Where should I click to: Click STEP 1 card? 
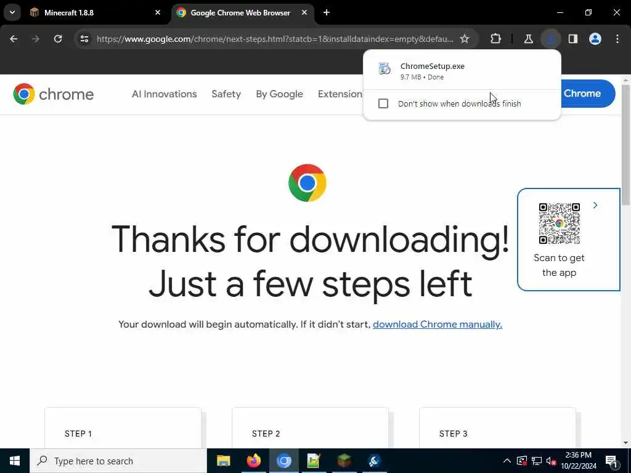pyautogui.click(x=123, y=427)
